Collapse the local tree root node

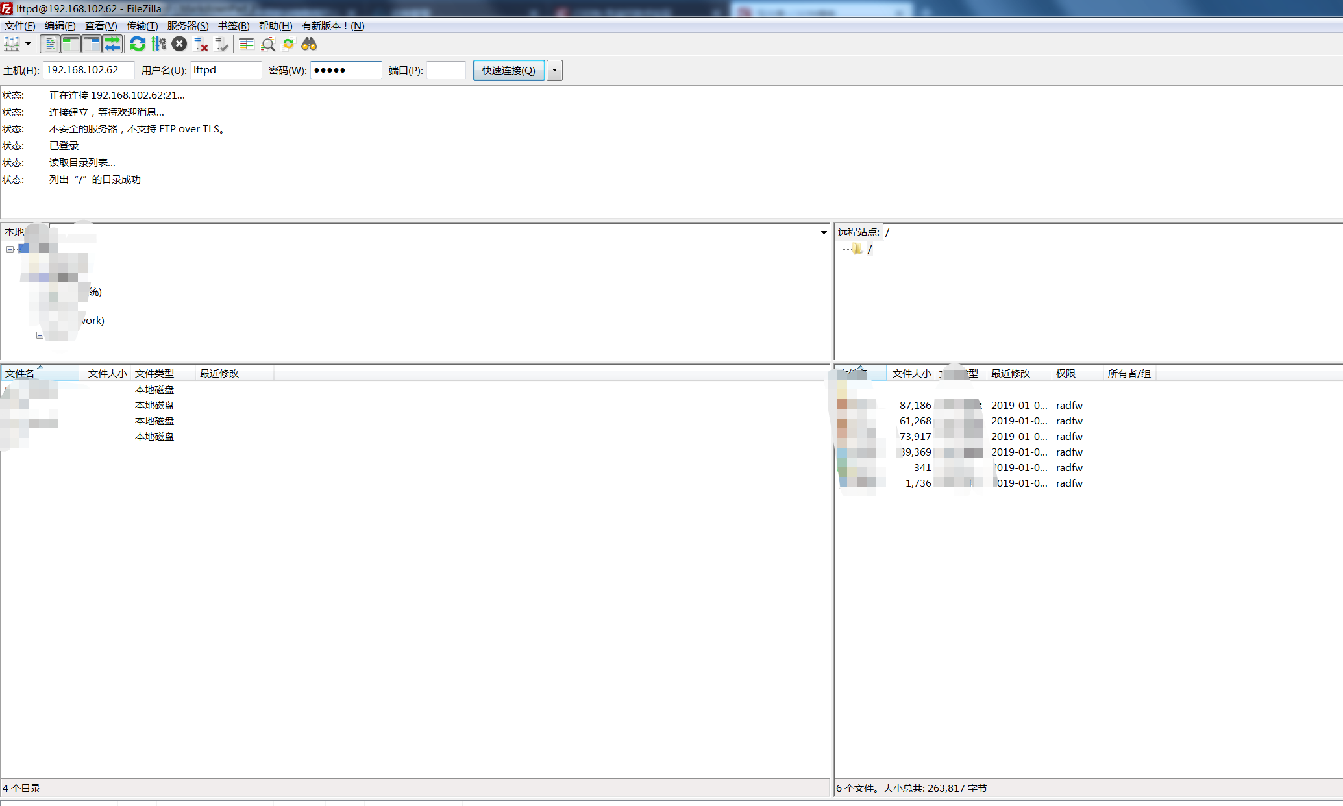[10, 249]
